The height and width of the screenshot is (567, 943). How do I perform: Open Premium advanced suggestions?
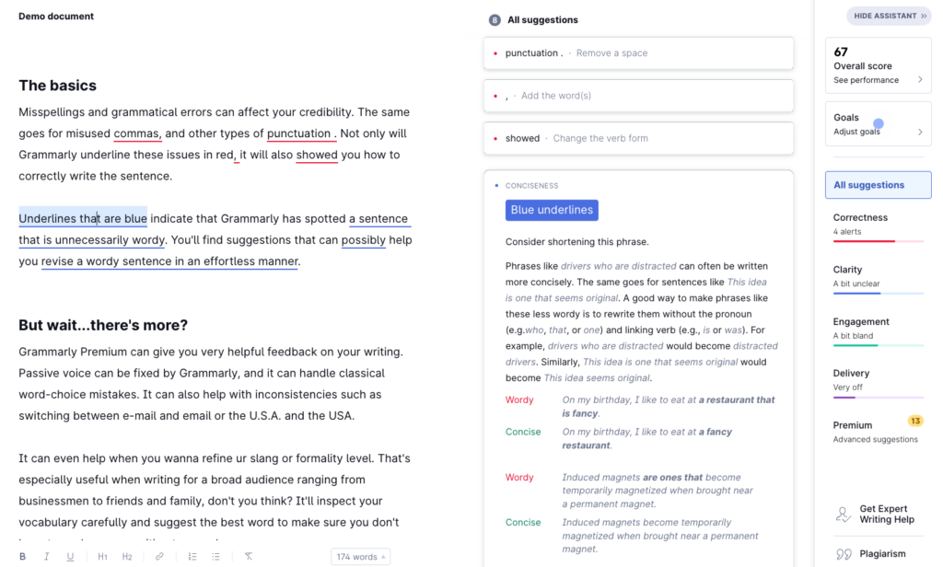[x=879, y=432]
